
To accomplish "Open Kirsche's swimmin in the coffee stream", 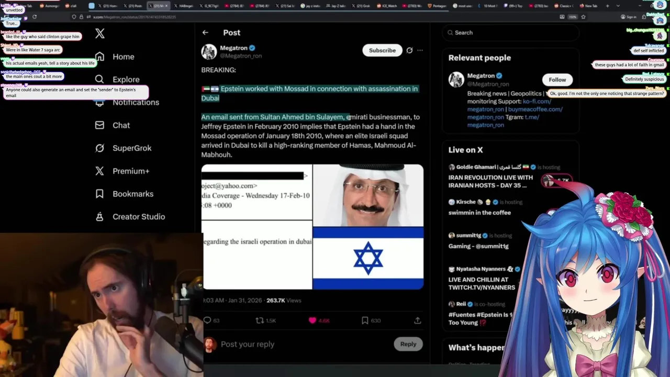I will [x=479, y=213].
